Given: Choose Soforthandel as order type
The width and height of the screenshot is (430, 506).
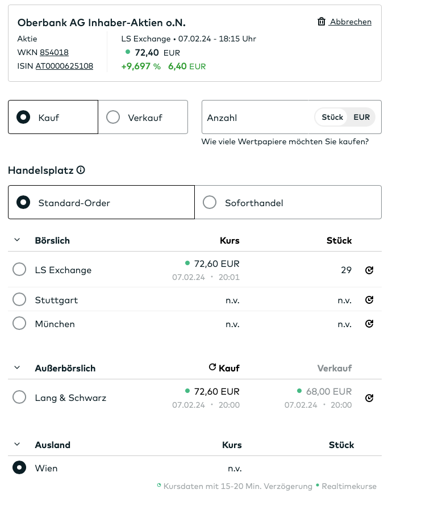Looking at the screenshot, I should [210, 202].
